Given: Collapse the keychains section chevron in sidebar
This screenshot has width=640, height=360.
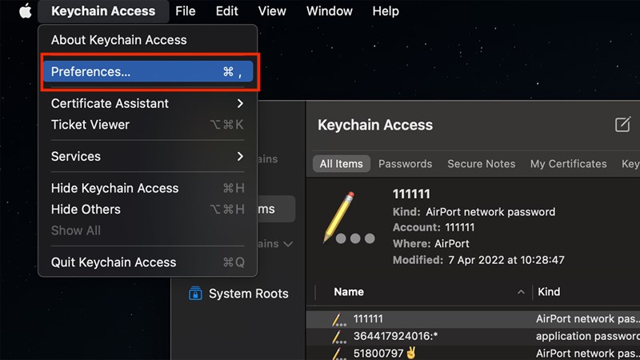Looking at the screenshot, I should tap(288, 244).
